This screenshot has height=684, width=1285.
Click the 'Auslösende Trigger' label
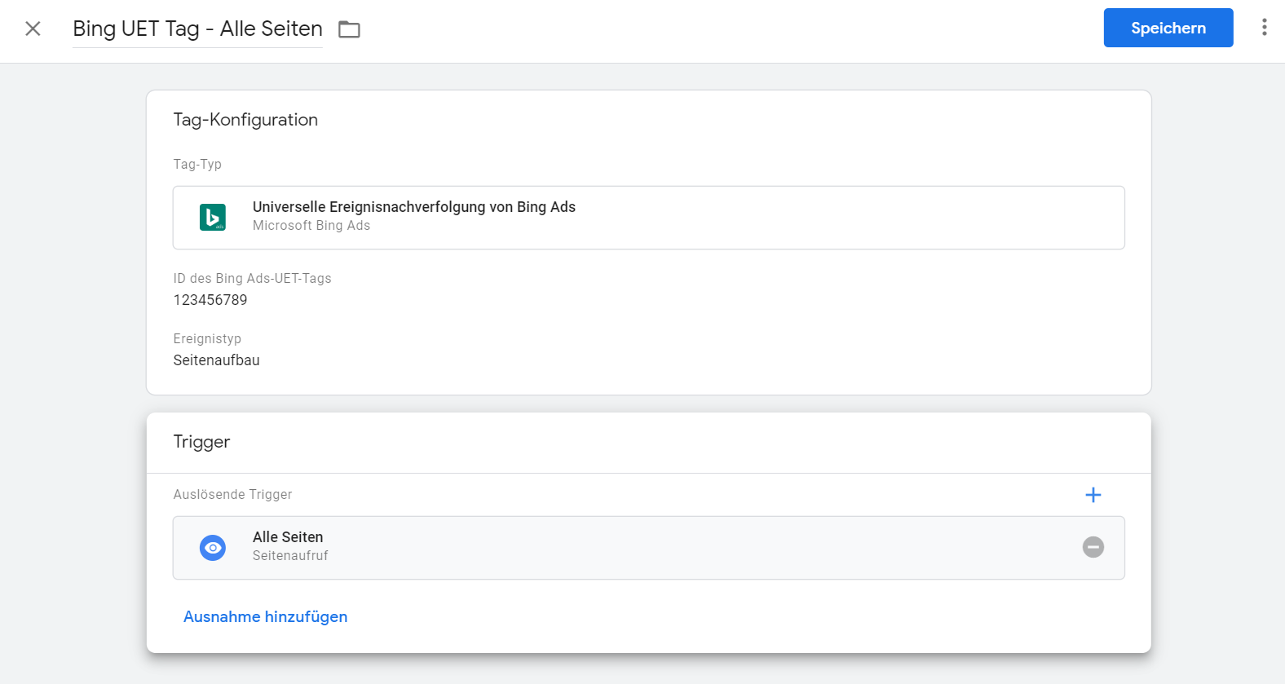232,495
